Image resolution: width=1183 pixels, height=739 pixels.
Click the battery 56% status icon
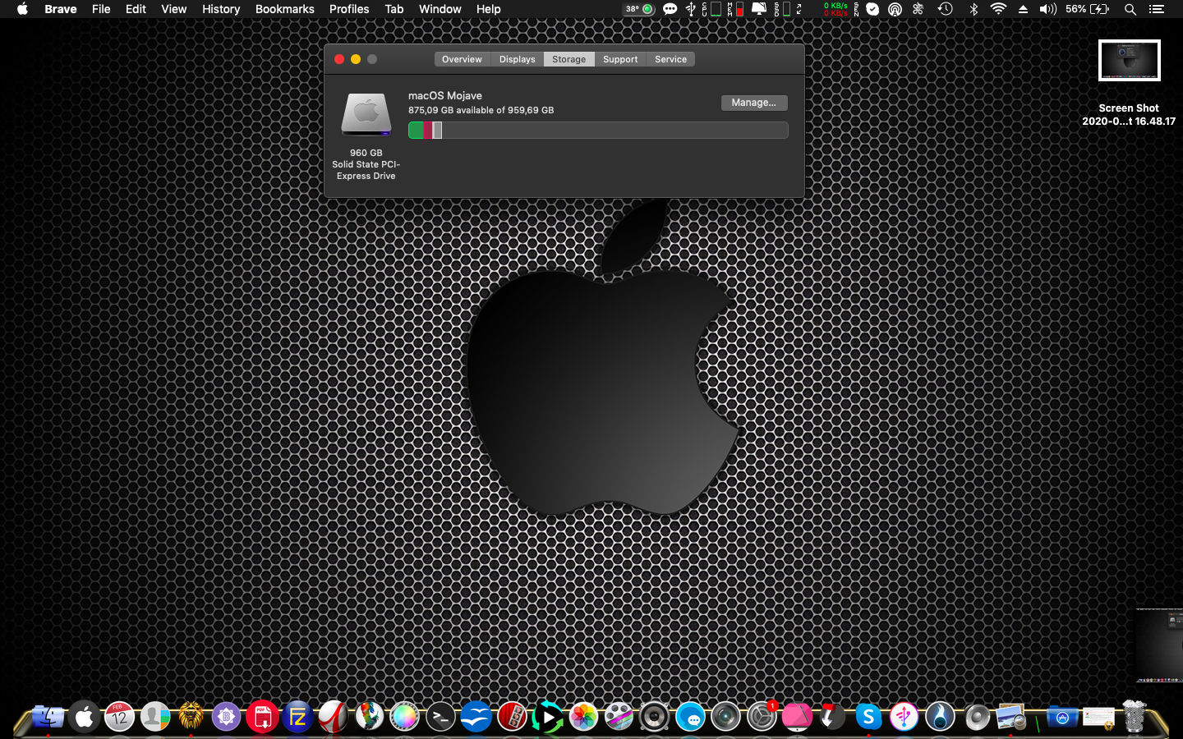(1088, 9)
